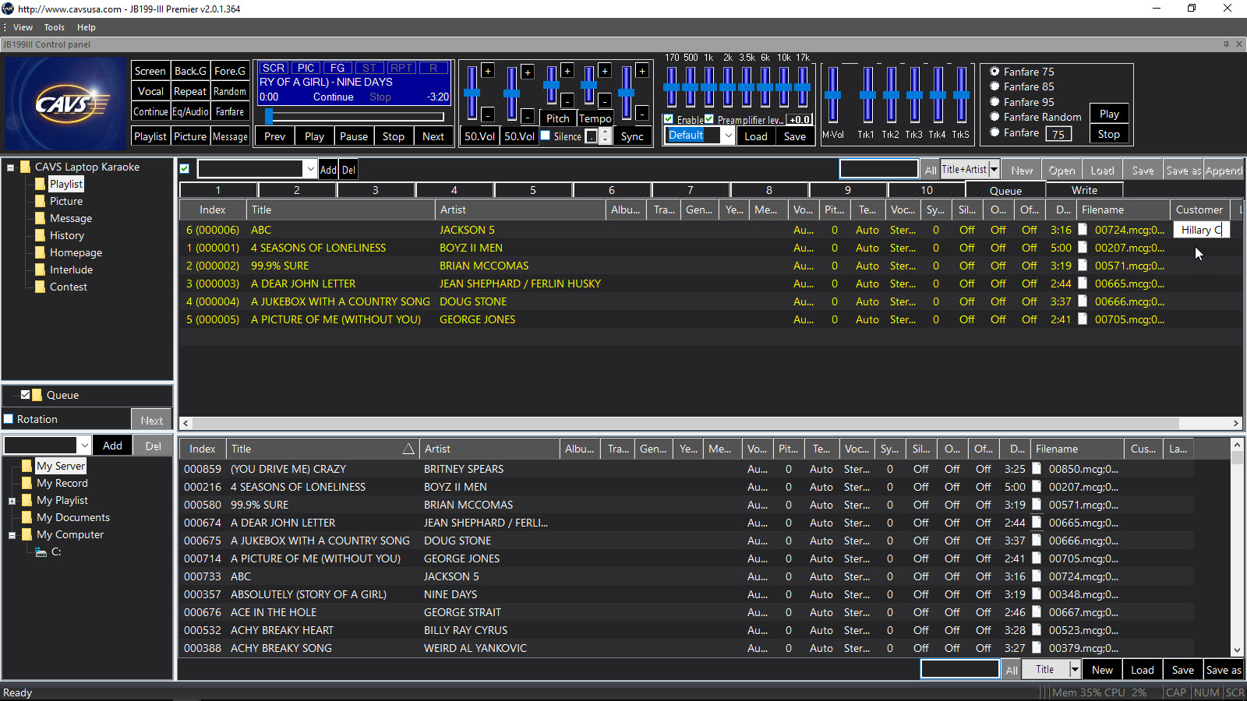Click the minus button beside Pitch slider
Viewport: 1247px width, 701px height.
coord(567,100)
